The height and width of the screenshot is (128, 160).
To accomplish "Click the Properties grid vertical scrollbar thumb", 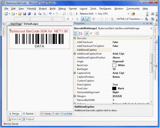I will pos(151,63).
